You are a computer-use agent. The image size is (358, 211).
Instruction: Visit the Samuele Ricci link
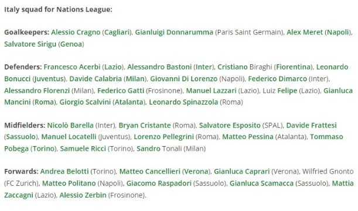(x=83, y=148)
